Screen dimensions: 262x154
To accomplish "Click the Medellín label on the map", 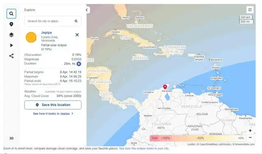I will (148, 116).
